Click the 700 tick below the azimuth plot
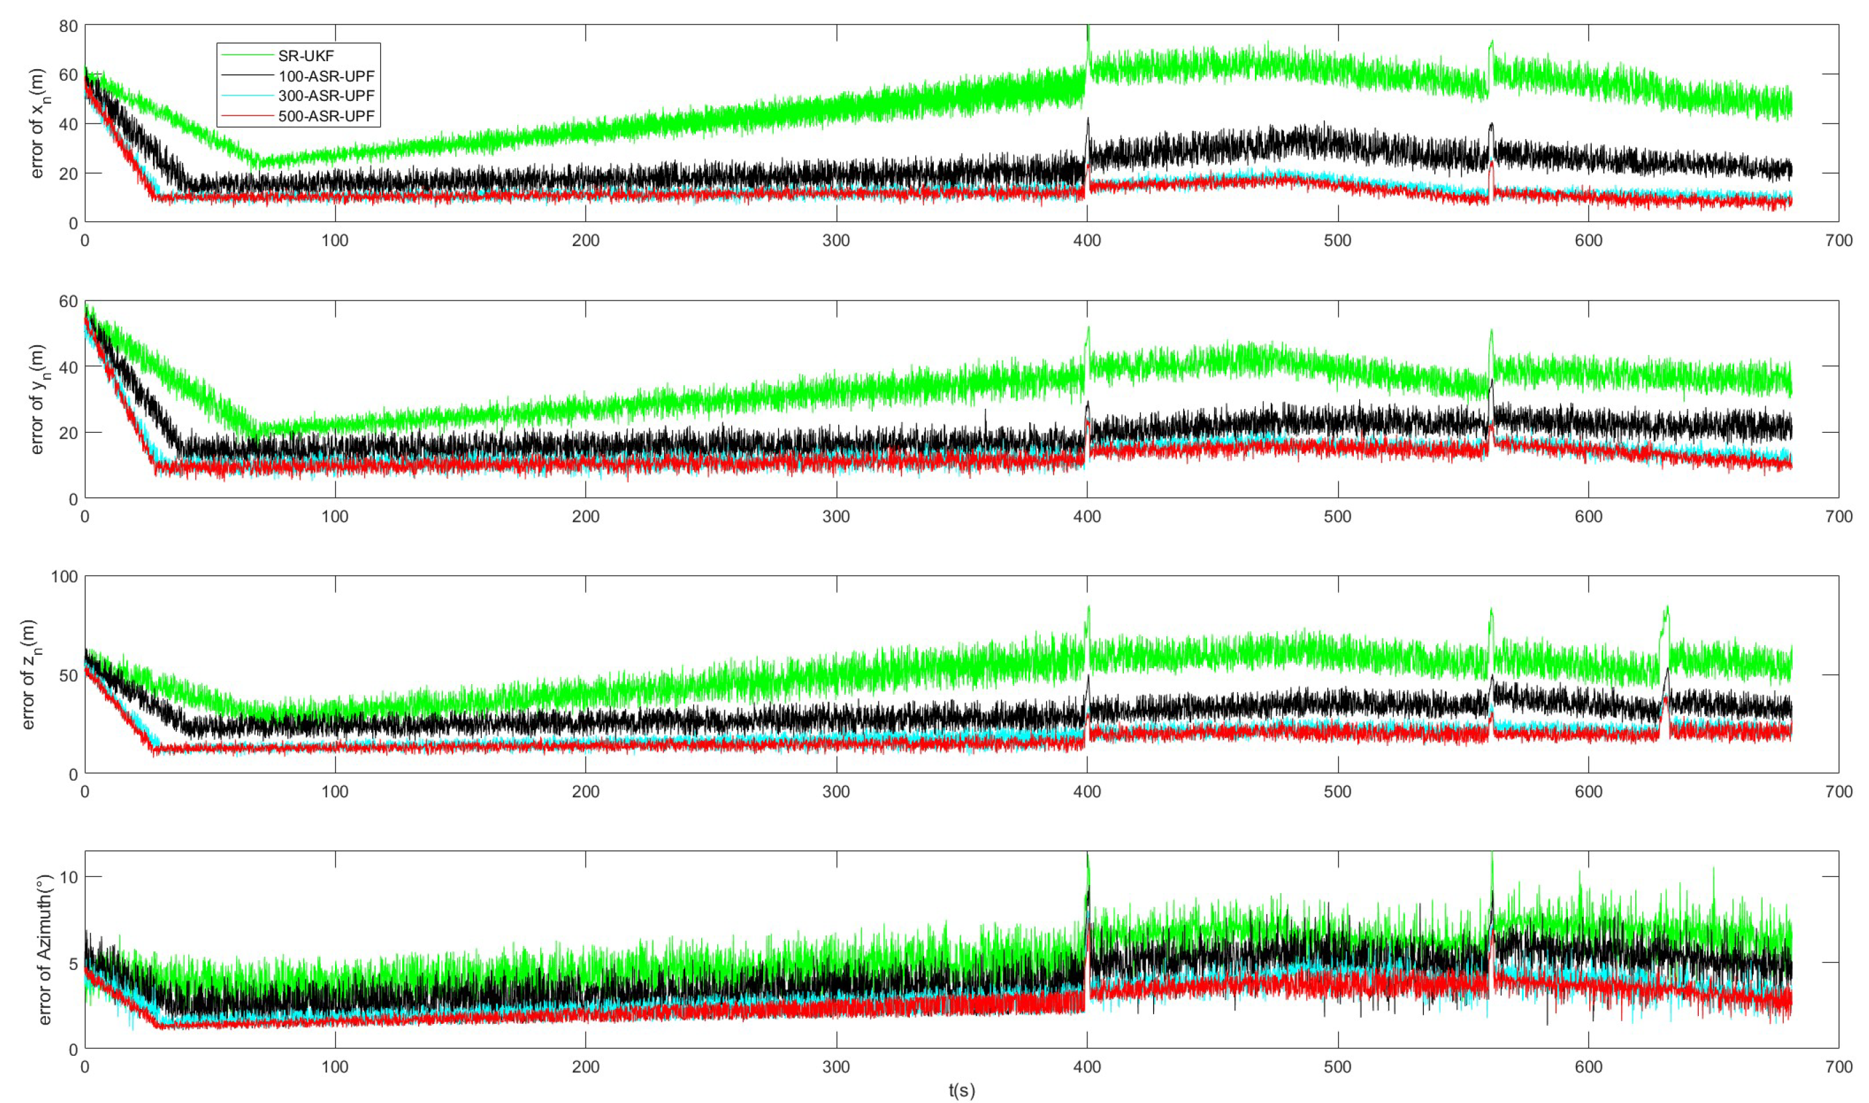Image resolution: width=1869 pixels, height=1103 pixels. point(1838,1066)
